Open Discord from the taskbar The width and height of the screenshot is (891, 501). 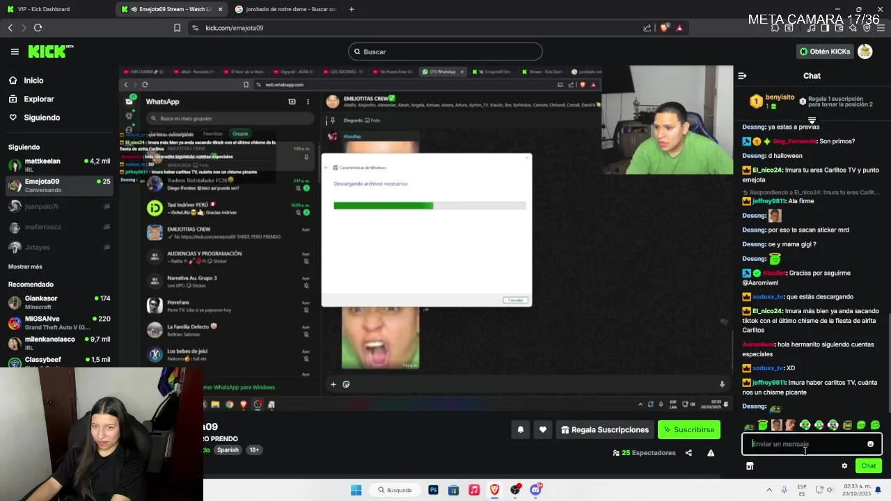point(535,490)
